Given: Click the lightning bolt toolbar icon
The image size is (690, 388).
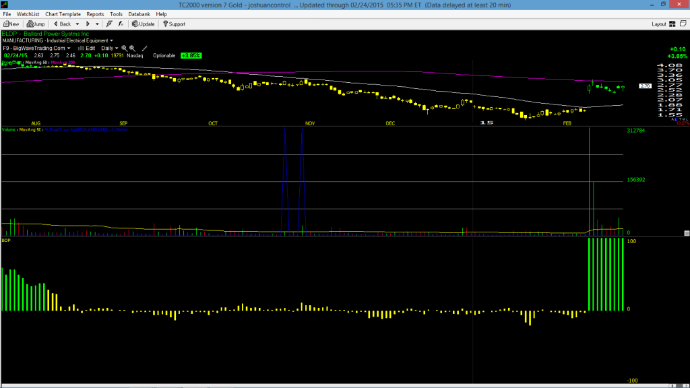Looking at the screenshot, I should click(109, 24).
